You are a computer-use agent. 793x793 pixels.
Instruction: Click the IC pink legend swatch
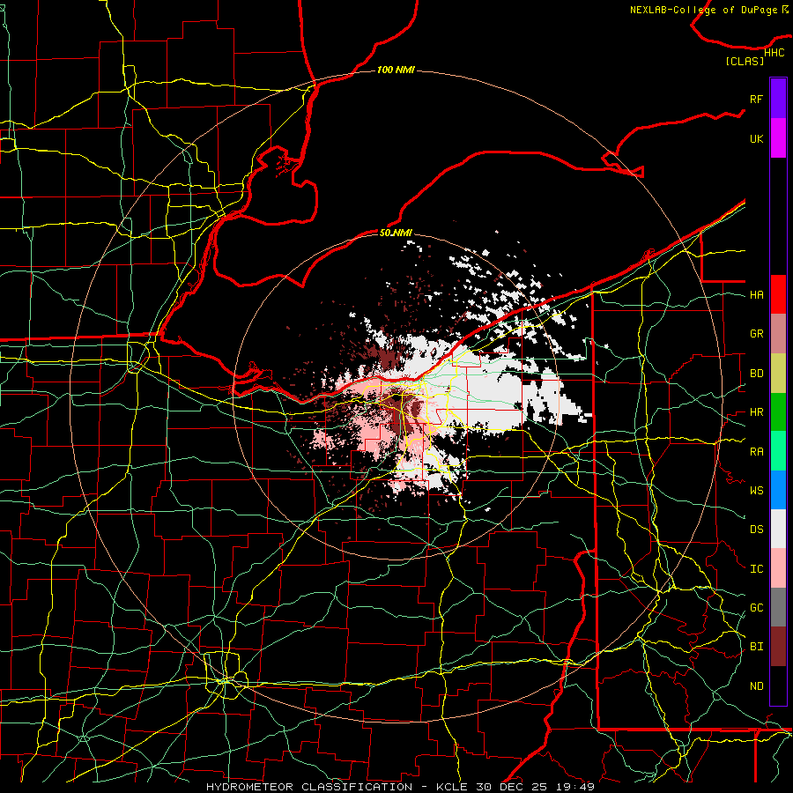click(778, 568)
